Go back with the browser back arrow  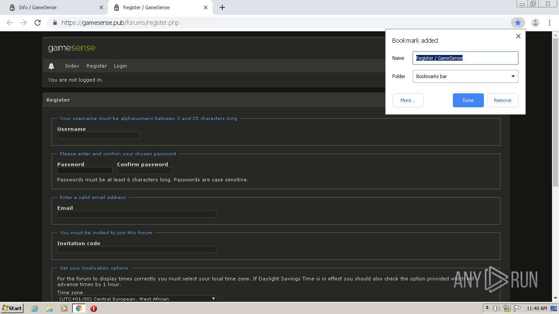point(10,23)
